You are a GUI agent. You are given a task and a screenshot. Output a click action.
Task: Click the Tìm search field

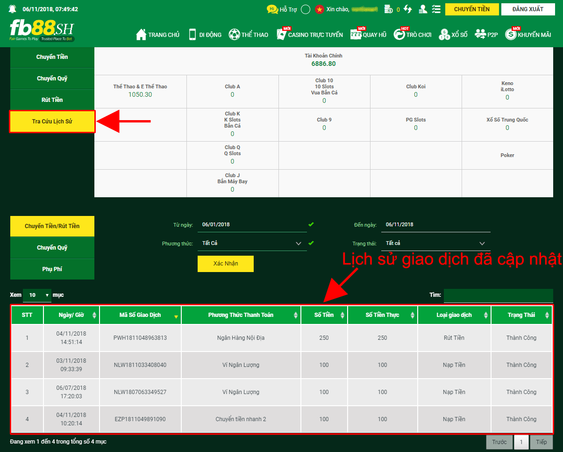tap(498, 295)
